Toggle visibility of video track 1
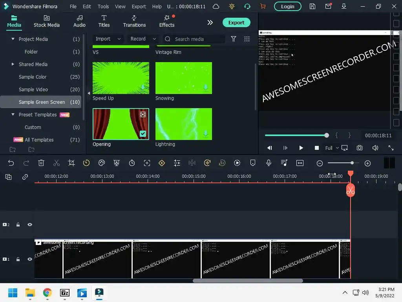Image resolution: width=402 pixels, height=302 pixels. pyautogui.click(x=30, y=260)
